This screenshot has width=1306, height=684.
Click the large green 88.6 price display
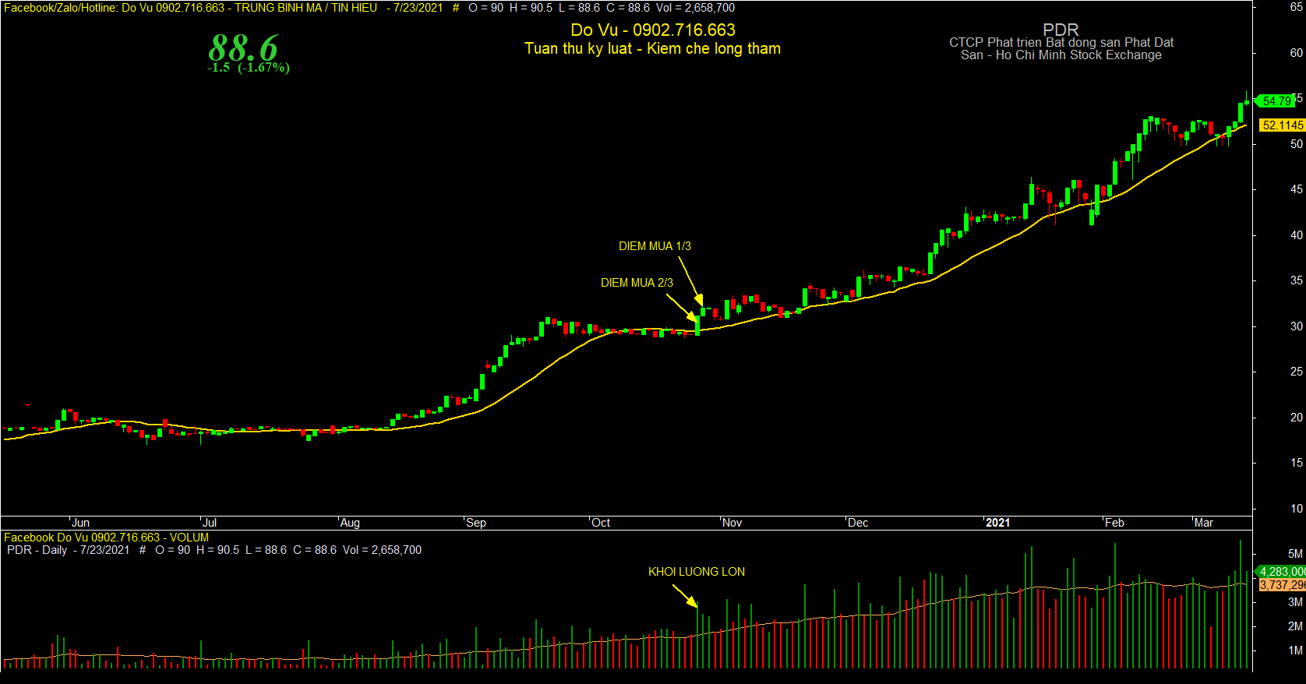pos(243,48)
